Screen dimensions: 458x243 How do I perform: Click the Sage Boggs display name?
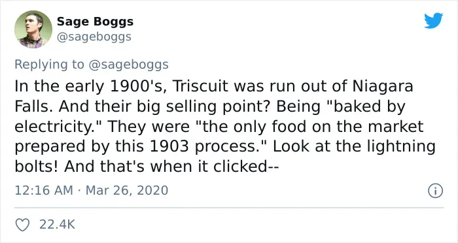tap(95, 22)
